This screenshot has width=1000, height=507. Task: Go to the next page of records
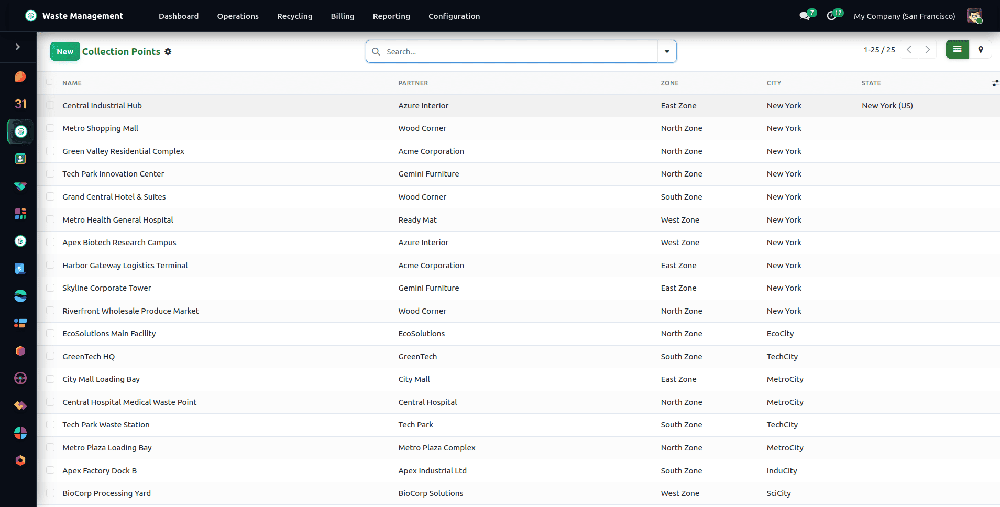click(927, 50)
